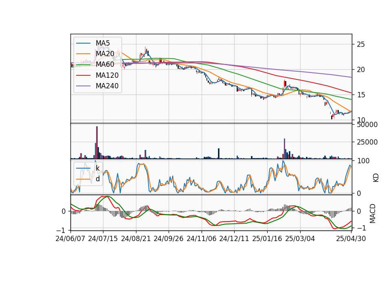Image resolution: width=391 pixels, height=281 pixels.
Task: Click the 25/03/04 date label
Action: tap(300, 239)
